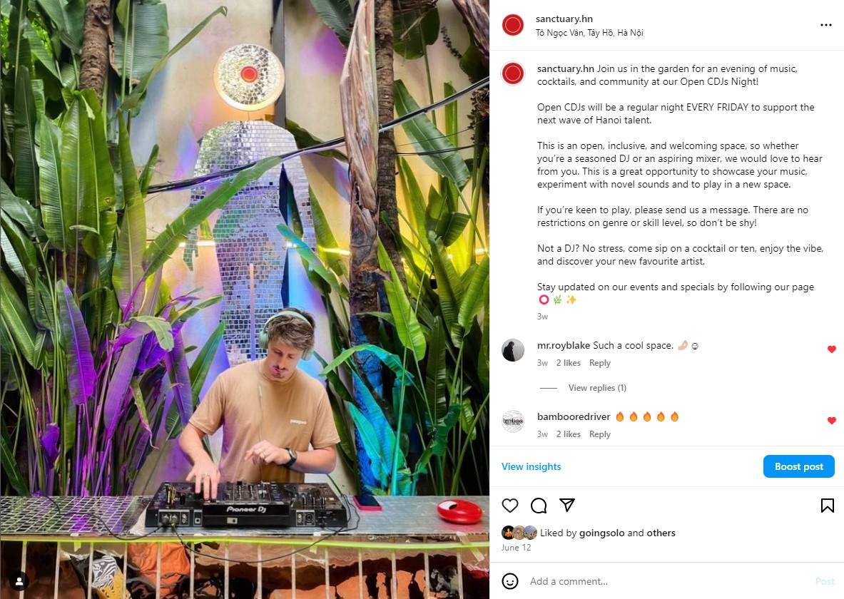Unlike bambooredriver's comment heart
The width and height of the screenshot is (844, 599).
(832, 420)
